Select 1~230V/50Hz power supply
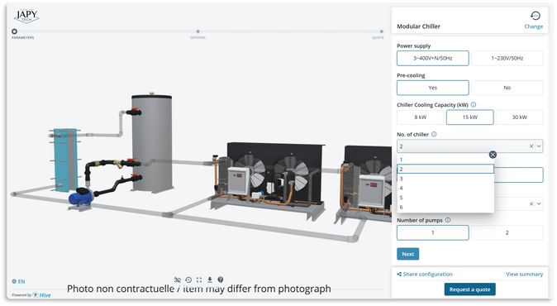The width and height of the screenshot is (557, 306). coord(507,58)
